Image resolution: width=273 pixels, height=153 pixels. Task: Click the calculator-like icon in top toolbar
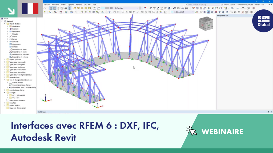tap(66, 8)
